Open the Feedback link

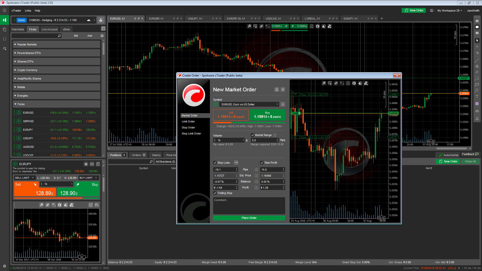(470, 154)
